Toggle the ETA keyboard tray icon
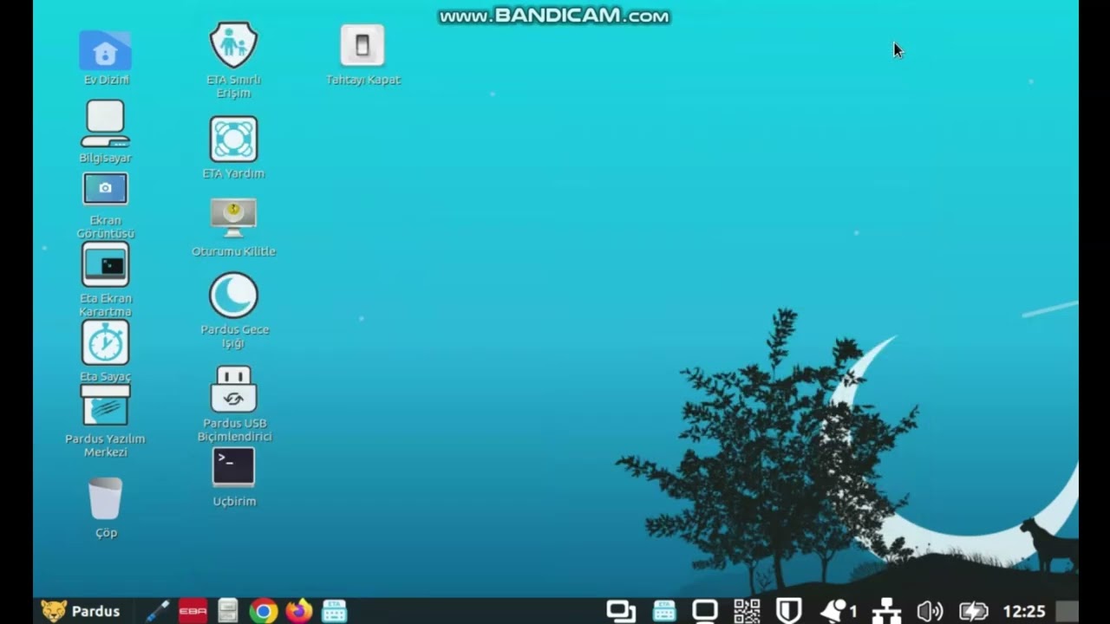This screenshot has width=1110, height=624. 664,611
